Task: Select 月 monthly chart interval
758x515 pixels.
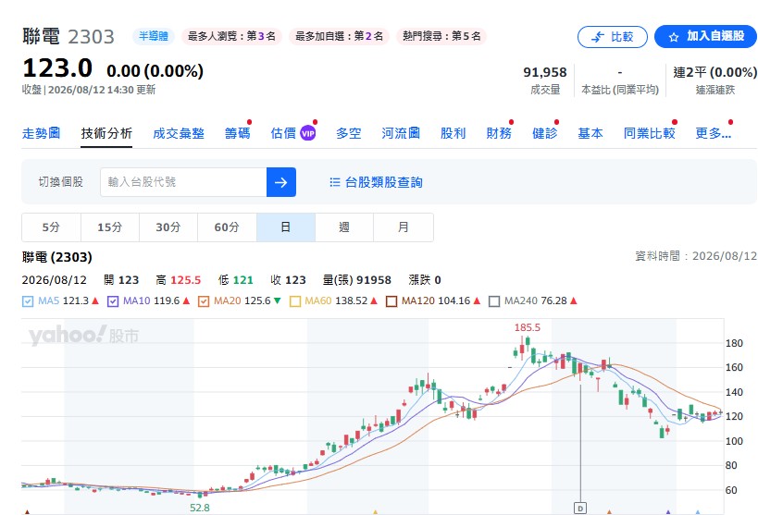Action: [x=404, y=227]
